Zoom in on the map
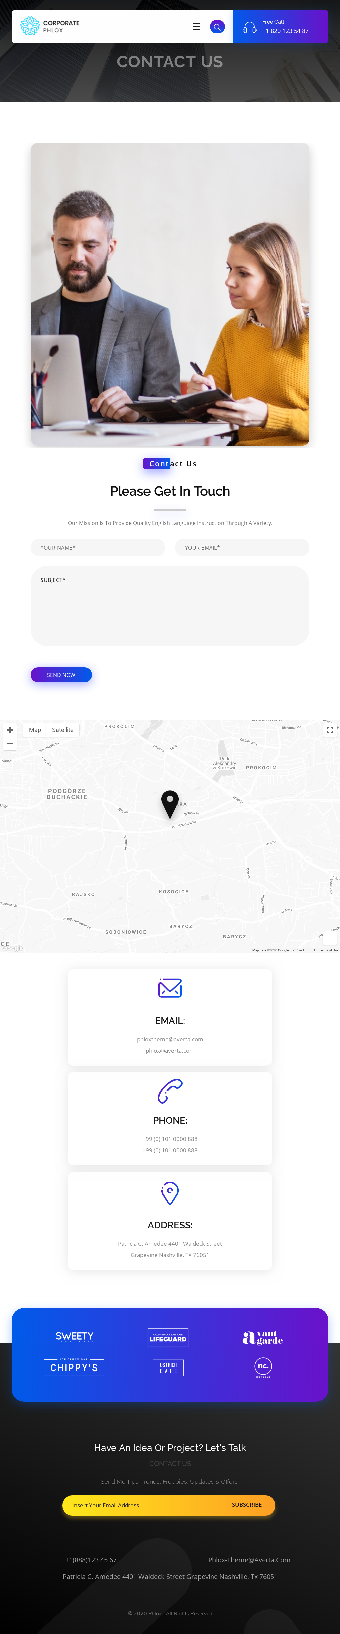The image size is (340, 1634). click(10, 730)
